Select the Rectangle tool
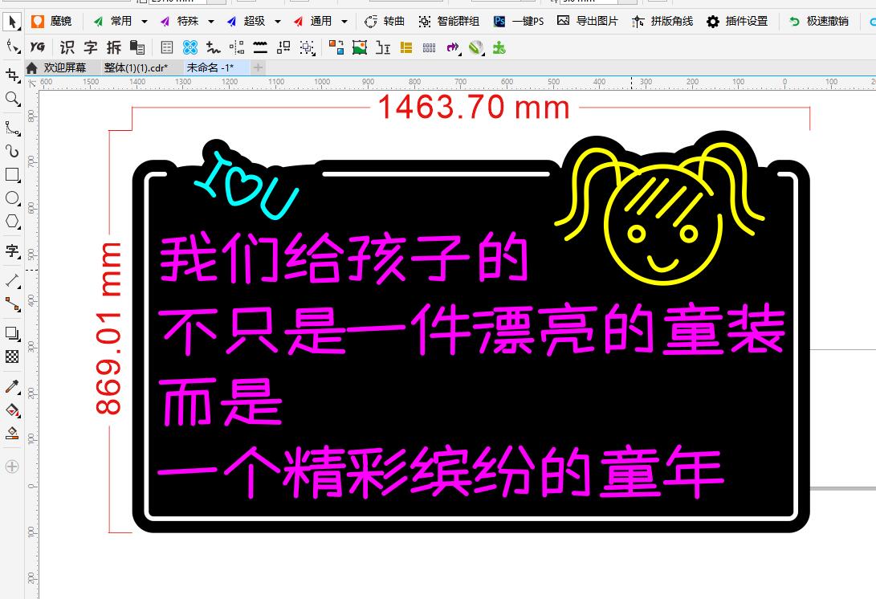 click(12, 174)
